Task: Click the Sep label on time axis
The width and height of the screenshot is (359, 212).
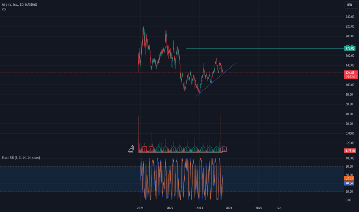Action: coord(279,208)
